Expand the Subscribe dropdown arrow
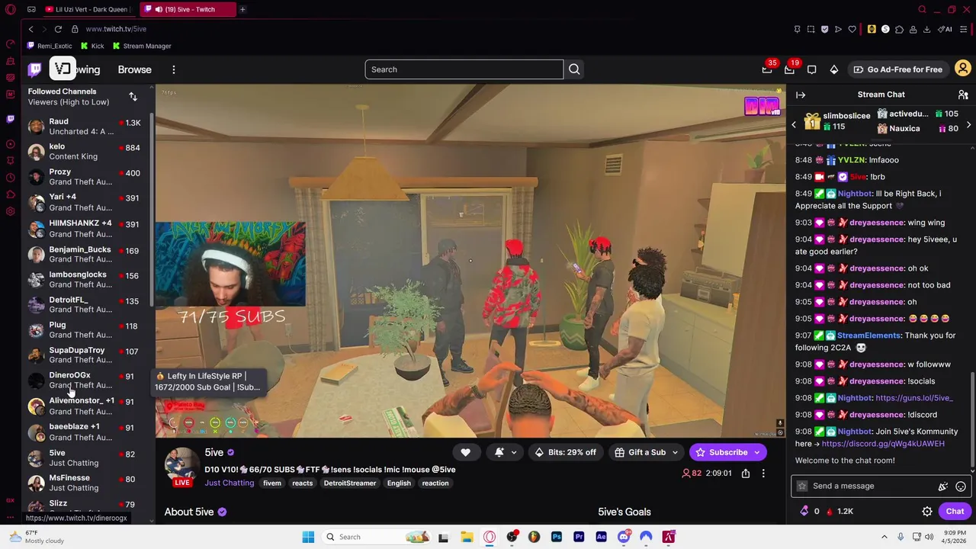The height and width of the screenshot is (549, 976). (x=757, y=452)
